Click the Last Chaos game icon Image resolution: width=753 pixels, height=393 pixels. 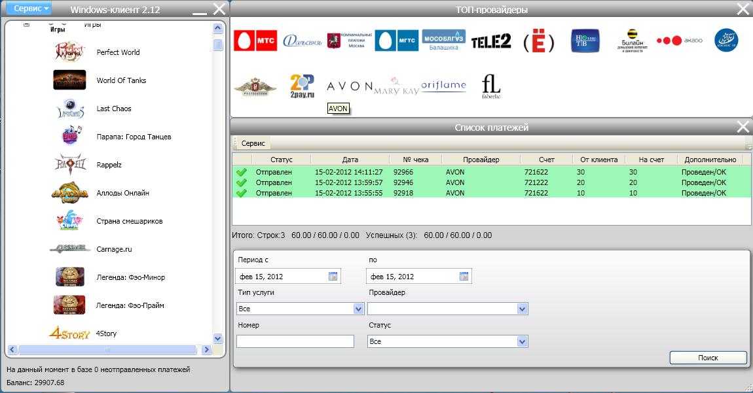pos(70,109)
